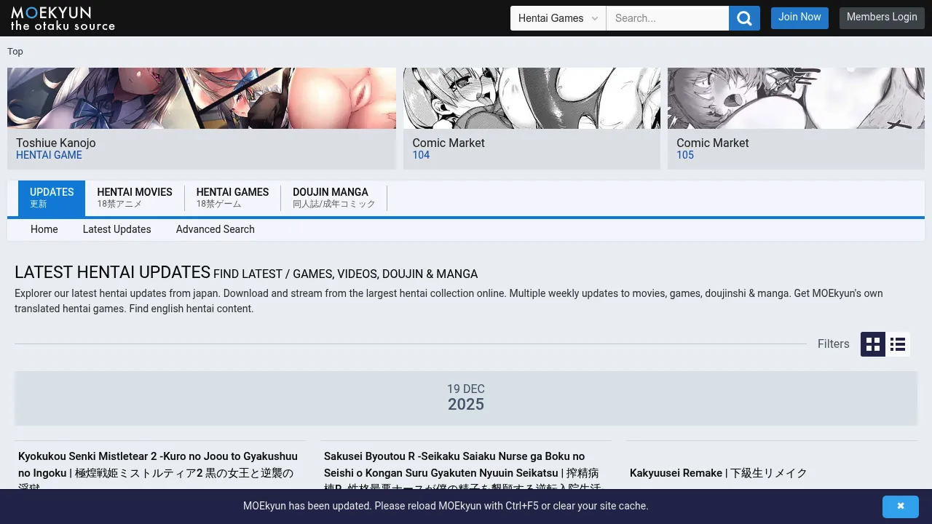
Task: Click the MOEkyun logo in header
Action: click(63, 18)
